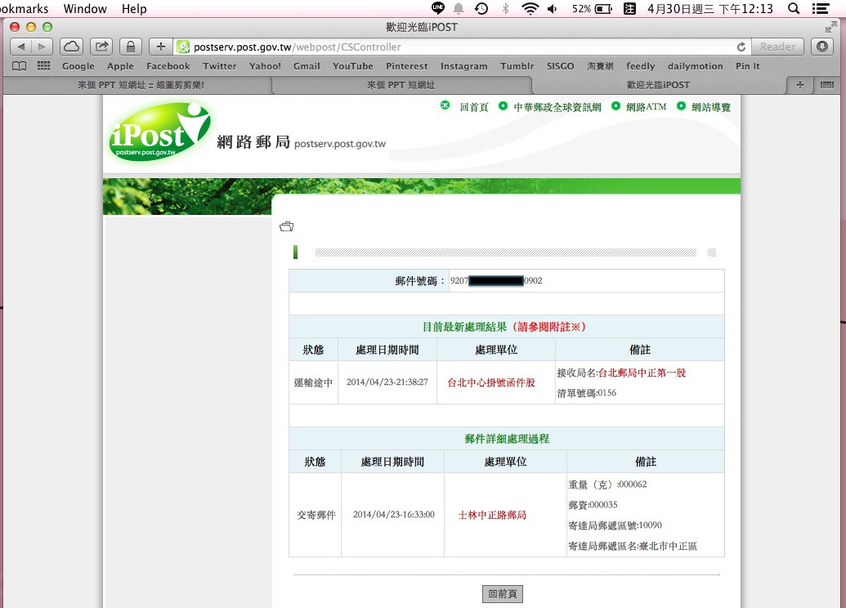Open the Twitter bookmark

220,66
